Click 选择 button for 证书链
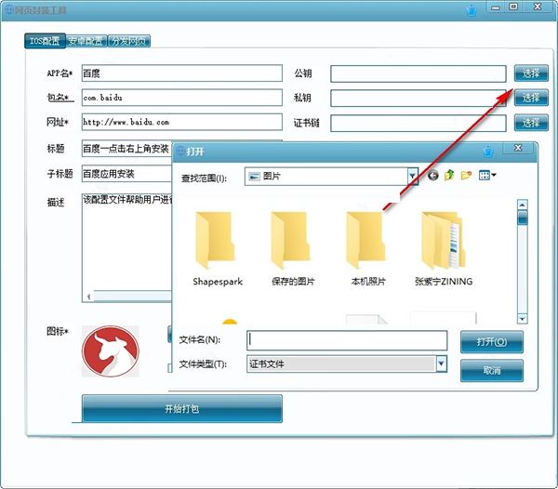Screen dimensions: 558x489 pyautogui.click(x=531, y=123)
